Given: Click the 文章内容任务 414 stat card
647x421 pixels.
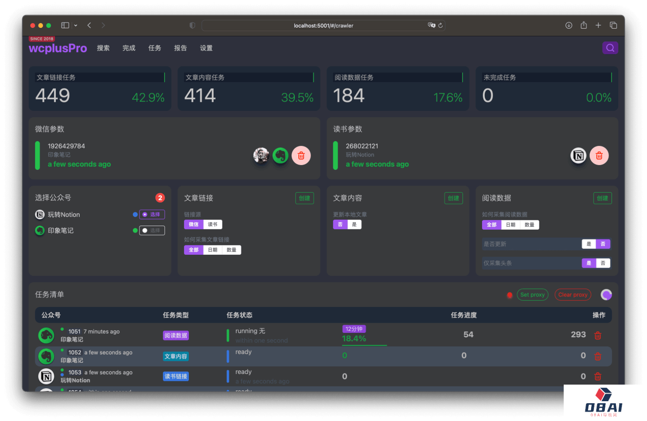Looking at the screenshot, I should click(249, 89).
